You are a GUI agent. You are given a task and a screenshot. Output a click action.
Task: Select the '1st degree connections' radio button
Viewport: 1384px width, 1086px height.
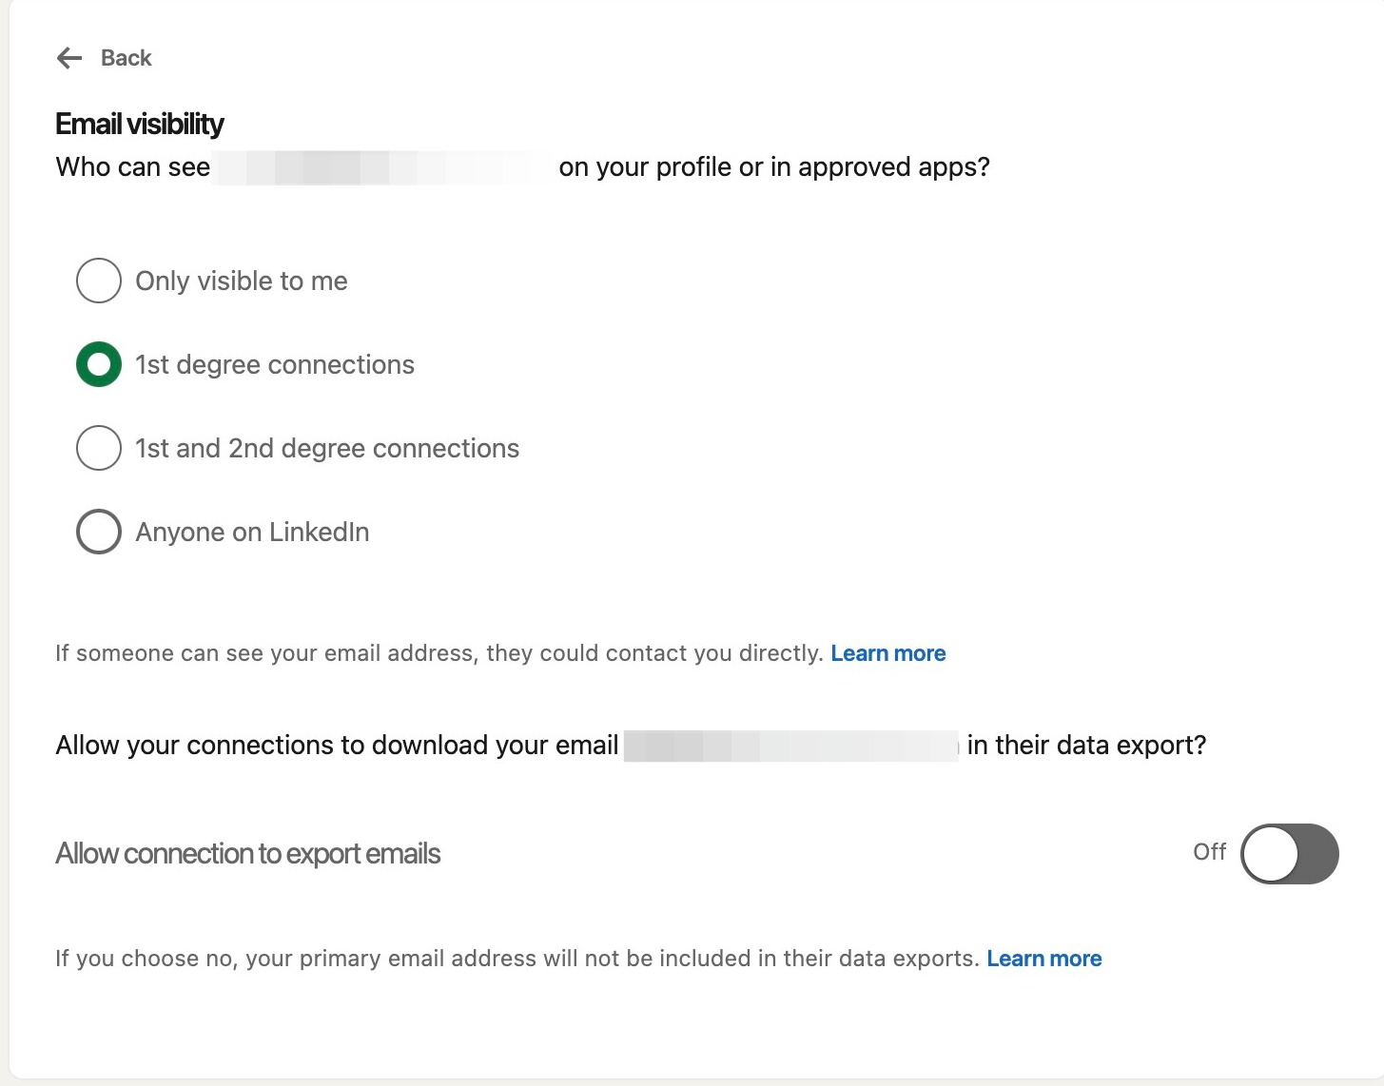99,364
